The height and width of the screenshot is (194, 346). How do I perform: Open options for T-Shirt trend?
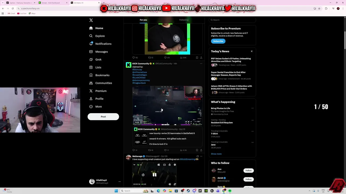click(252, 131)
